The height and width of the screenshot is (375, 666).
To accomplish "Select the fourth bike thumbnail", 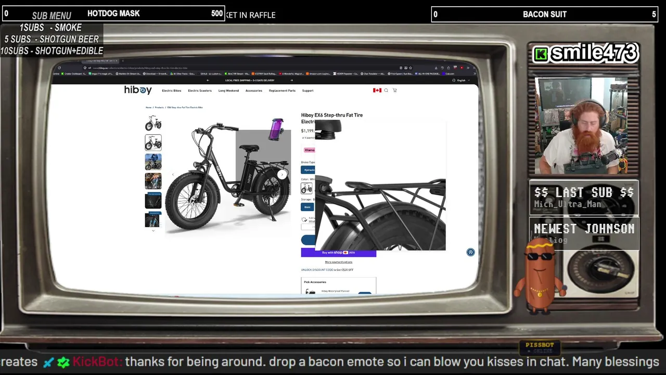I will click(153, 181).
